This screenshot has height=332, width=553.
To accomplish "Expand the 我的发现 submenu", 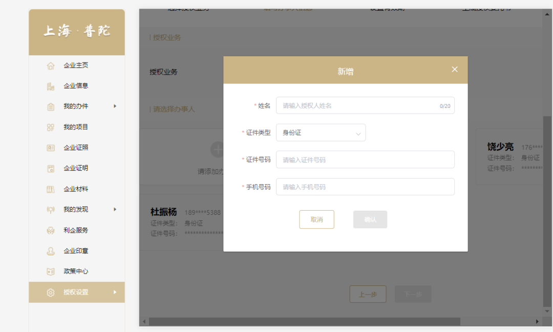I will [115, 209].
